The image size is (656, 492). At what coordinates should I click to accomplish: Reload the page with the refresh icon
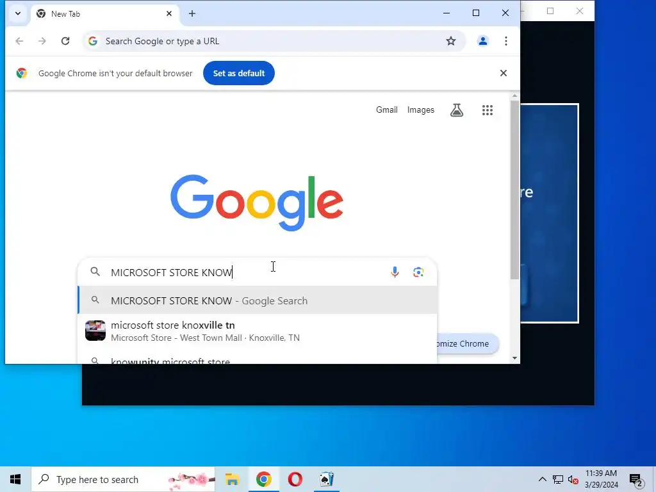pos(65,41)
